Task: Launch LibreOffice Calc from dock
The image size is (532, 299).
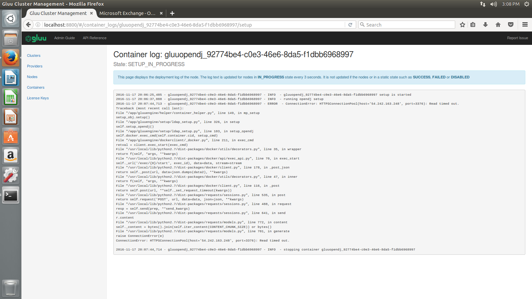Action: point(11,97)
